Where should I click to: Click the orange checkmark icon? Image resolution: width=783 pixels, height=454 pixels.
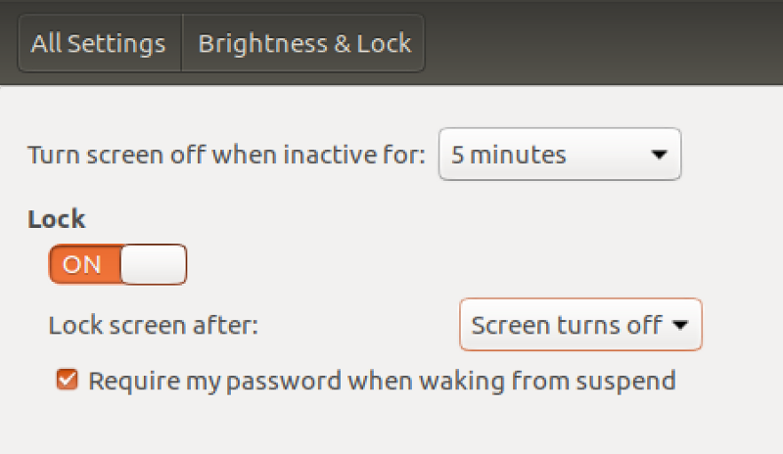click(67, 380)
